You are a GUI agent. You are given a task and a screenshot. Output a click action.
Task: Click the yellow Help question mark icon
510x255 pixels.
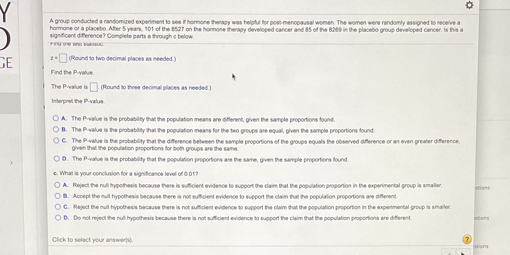click(x=467, y=240)
